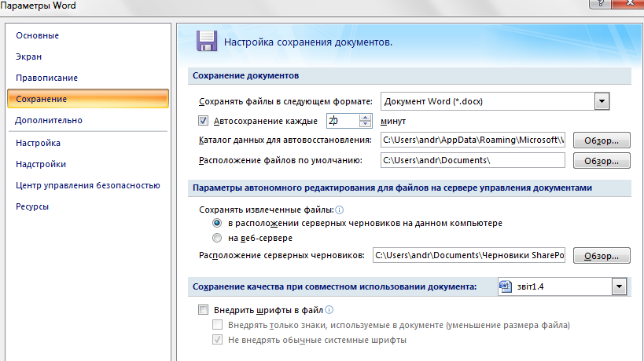Click the floppy disk save icon

click(207, 42)
